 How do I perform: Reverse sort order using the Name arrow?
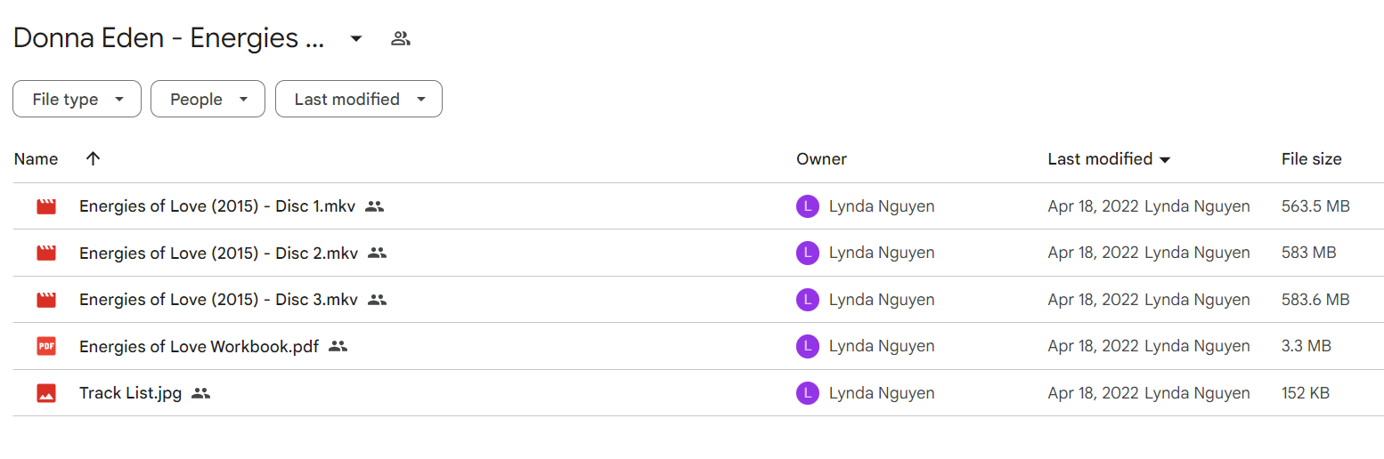(93, 159)
